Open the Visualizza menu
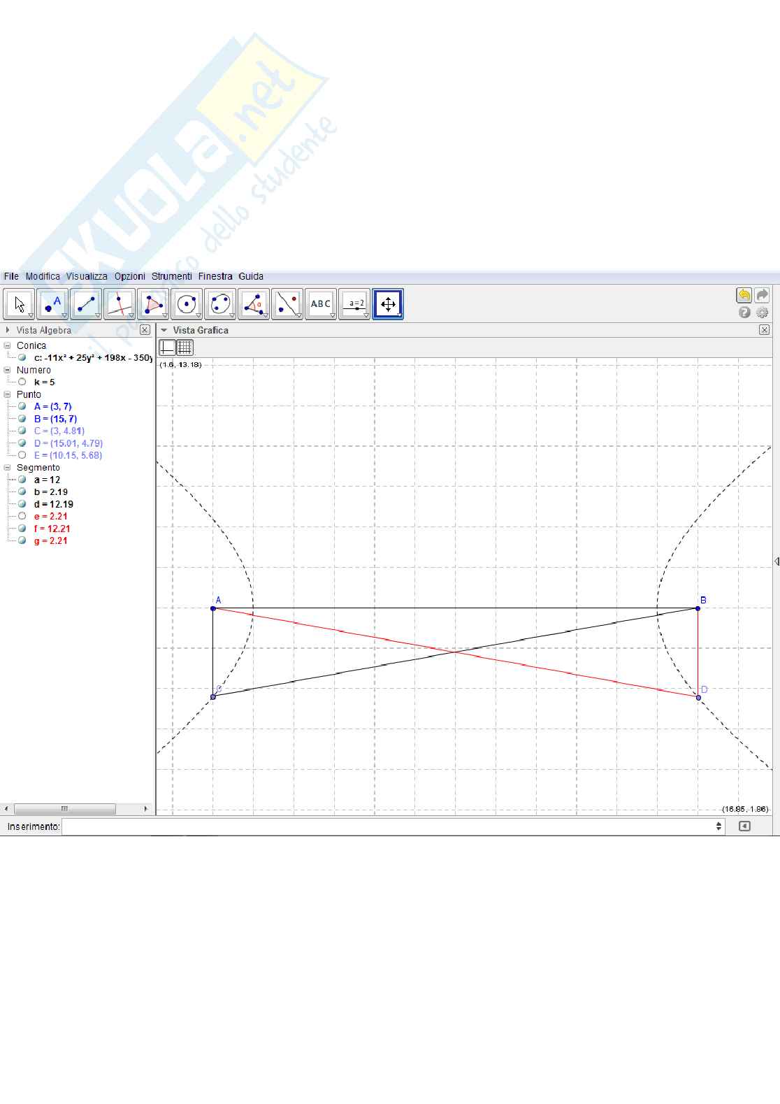 [87, 276]
